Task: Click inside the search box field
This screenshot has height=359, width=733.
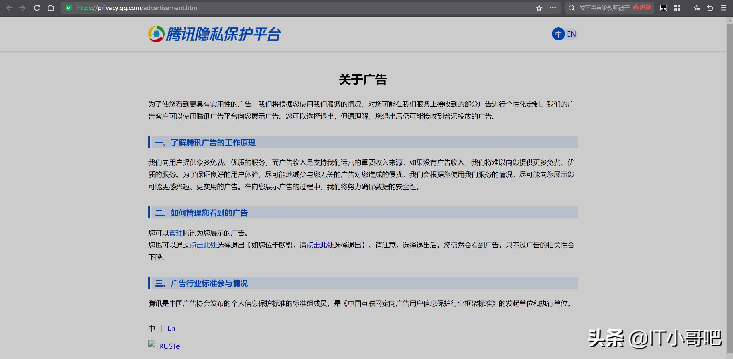Action: 601,8
